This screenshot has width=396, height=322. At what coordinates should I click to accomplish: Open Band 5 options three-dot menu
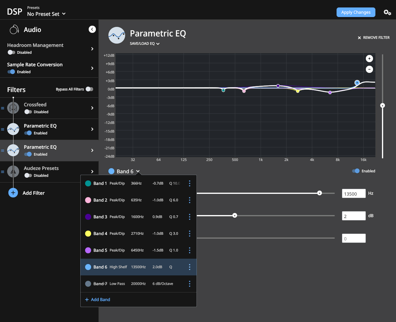pos(190,250)
